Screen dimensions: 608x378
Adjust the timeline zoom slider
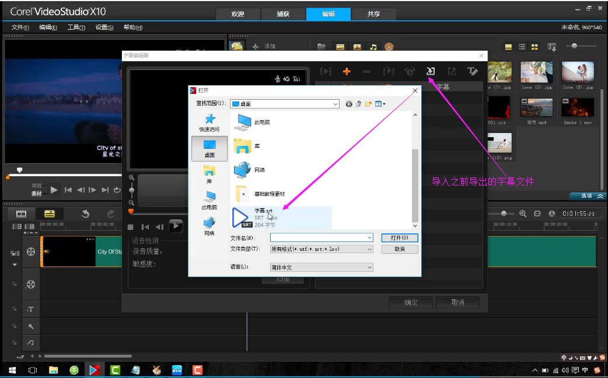(x=504, y=213)
